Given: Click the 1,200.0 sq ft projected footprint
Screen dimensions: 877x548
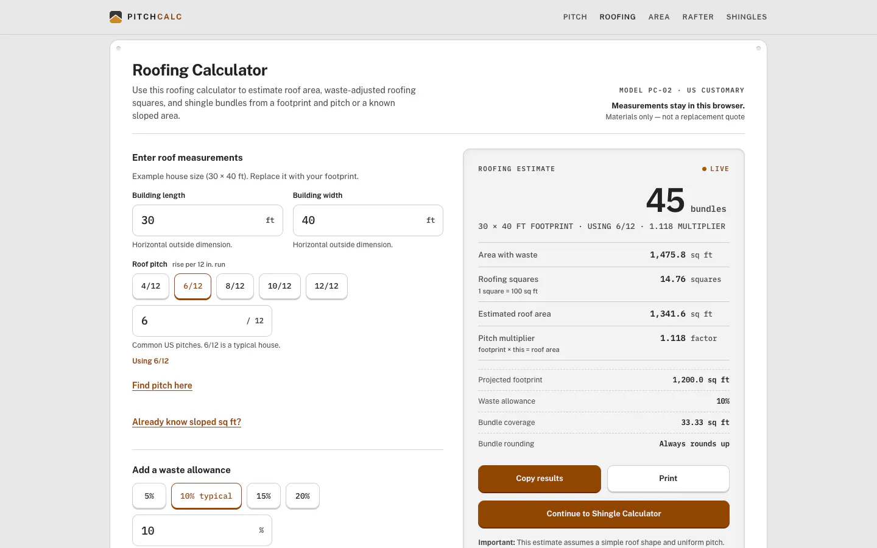Looking at the screenshot, I should 701,380.
